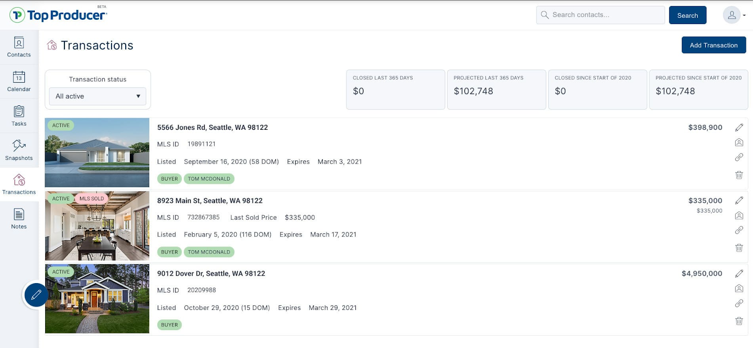Open link icon for 9012 Dover Dr
Viewport: 753px width, 348px height.
(739, 303)
